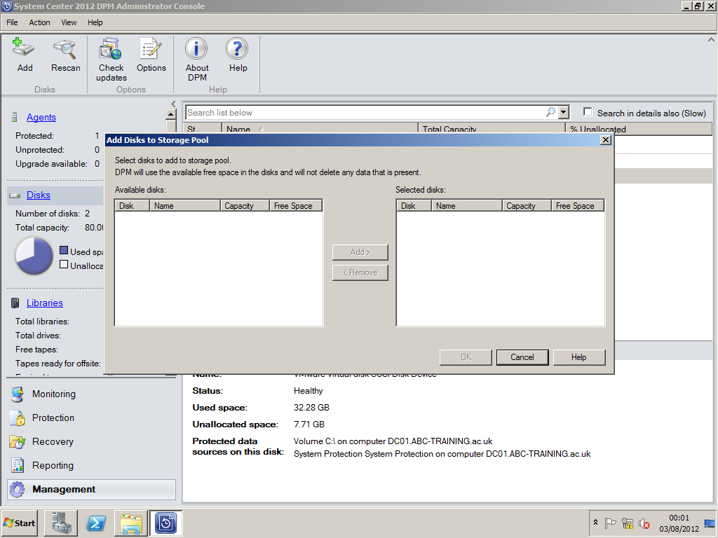Open Windows Explorer from the taskbar

(131, 523)
